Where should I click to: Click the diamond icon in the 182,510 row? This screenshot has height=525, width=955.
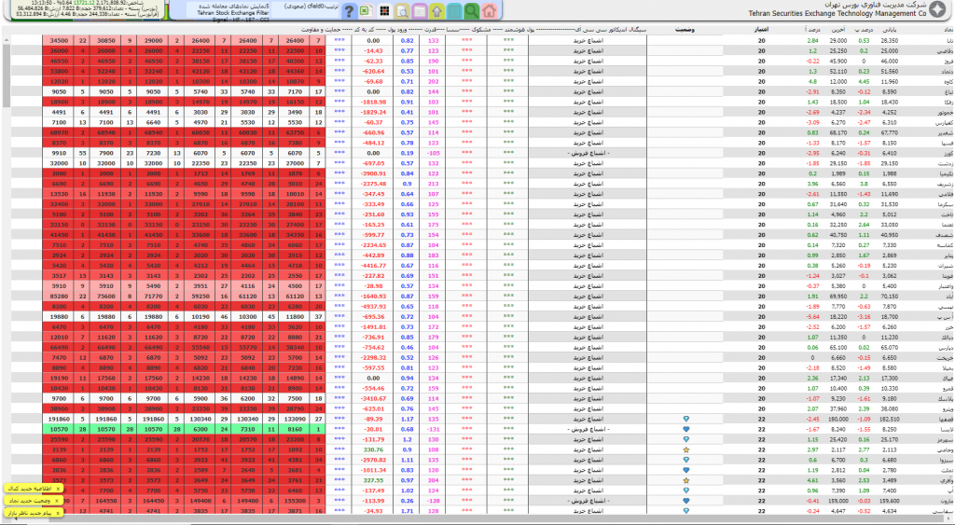[x=686, y=420]
